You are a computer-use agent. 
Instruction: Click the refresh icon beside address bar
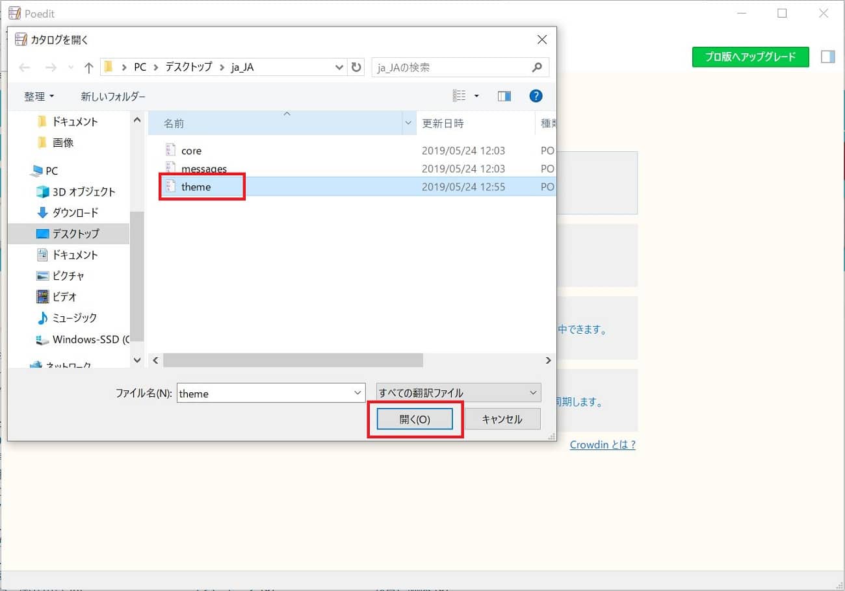[x=356, y=68]
